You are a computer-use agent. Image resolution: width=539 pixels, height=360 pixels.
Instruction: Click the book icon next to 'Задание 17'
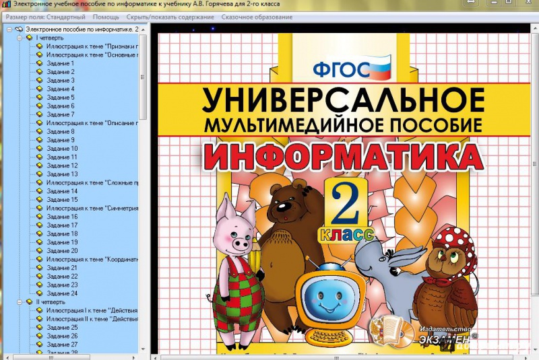40,225
